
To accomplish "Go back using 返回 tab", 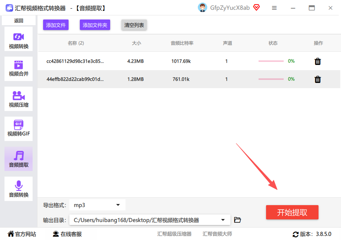I will pos(18,21).
